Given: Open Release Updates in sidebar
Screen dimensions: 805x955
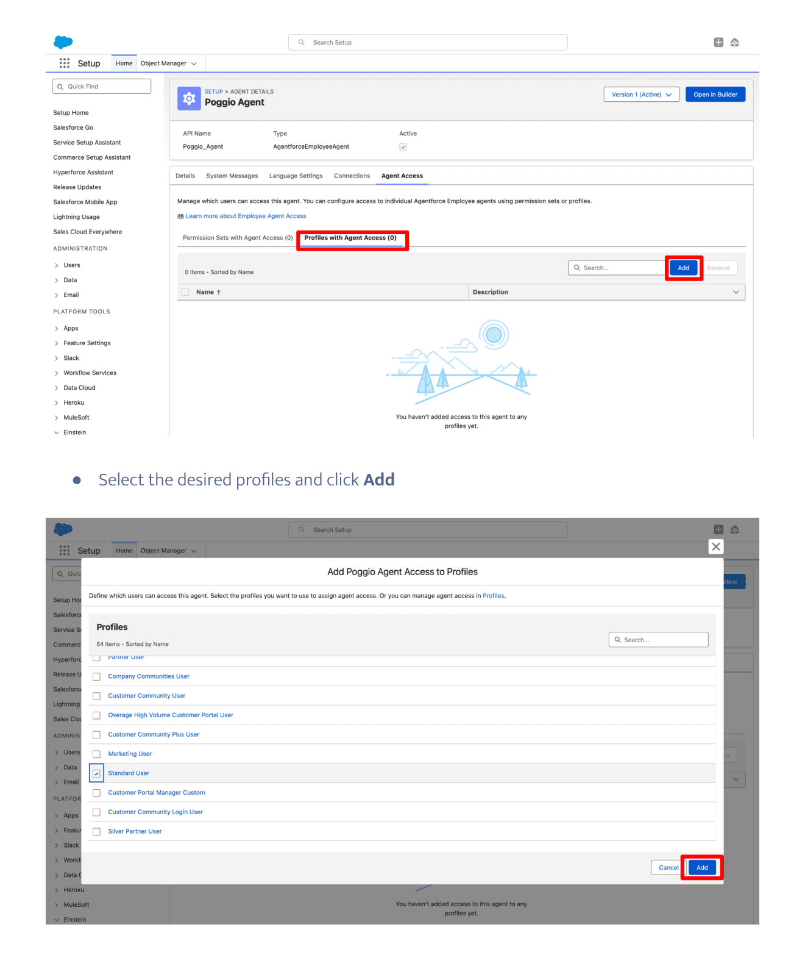Looking at the screenshot, I should pyautogui.click(x=77, y=187).
